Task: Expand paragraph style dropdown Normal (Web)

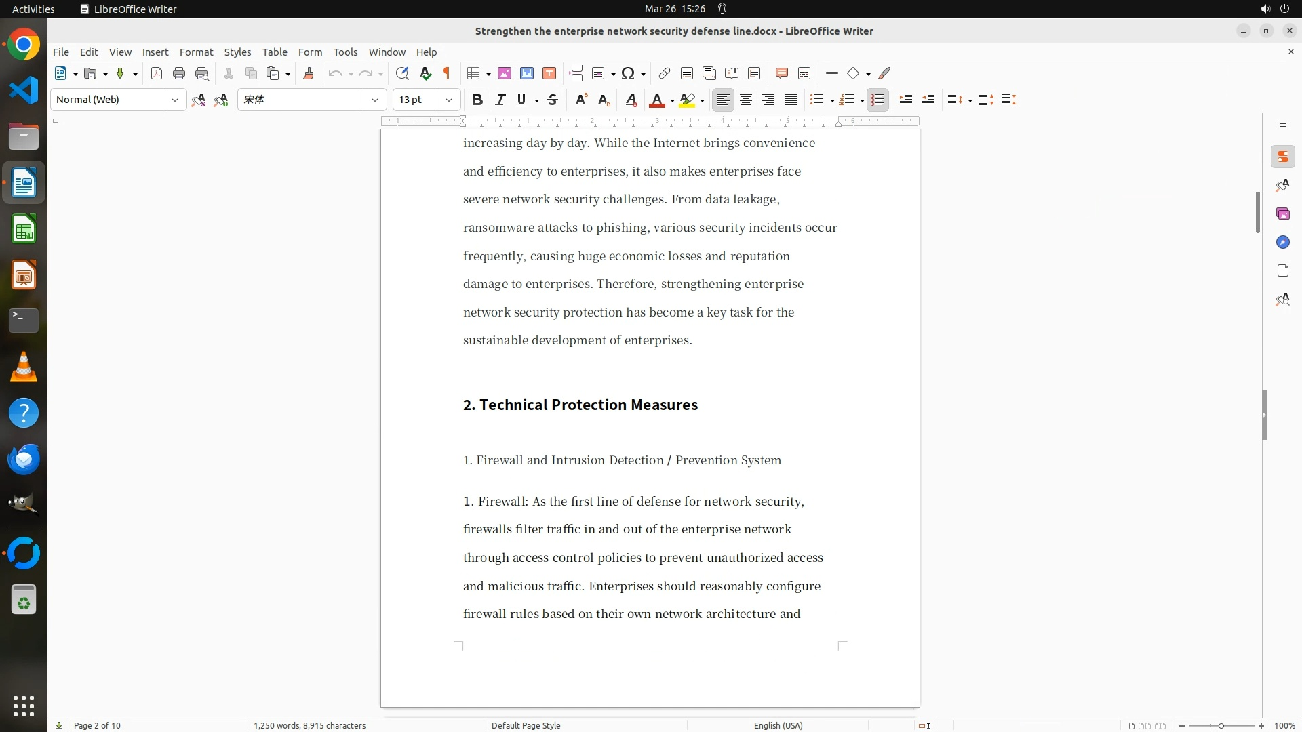Action: coord(175,100)
